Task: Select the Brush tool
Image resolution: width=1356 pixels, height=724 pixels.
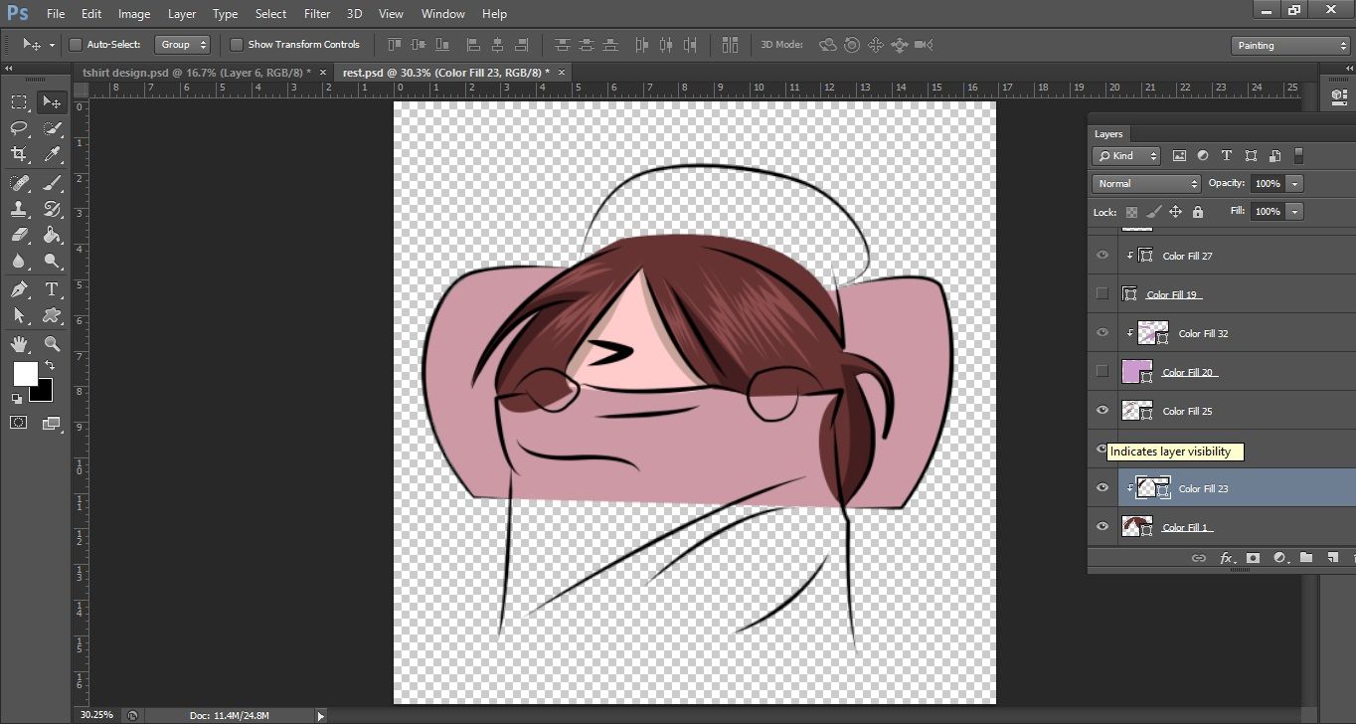Action: [52, 183]
